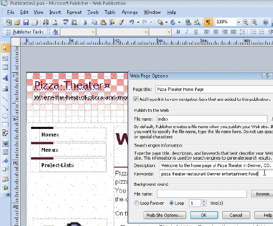Click the Numbering list icon
Screen dimensions: 273x226
(253, 32)
